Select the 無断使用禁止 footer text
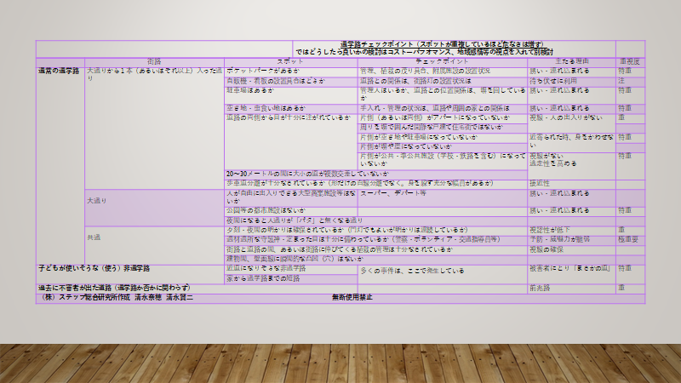 [x=354, y=297]
